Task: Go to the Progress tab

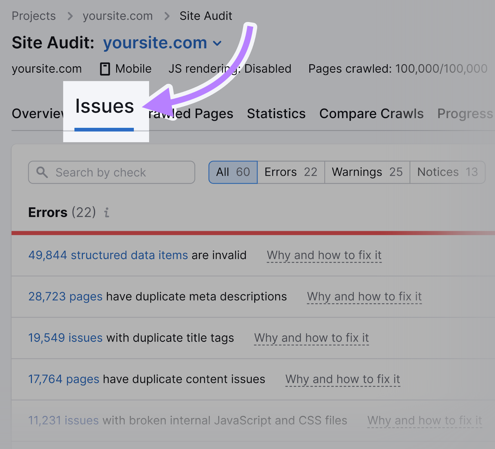Action: (x=465, y=113)
